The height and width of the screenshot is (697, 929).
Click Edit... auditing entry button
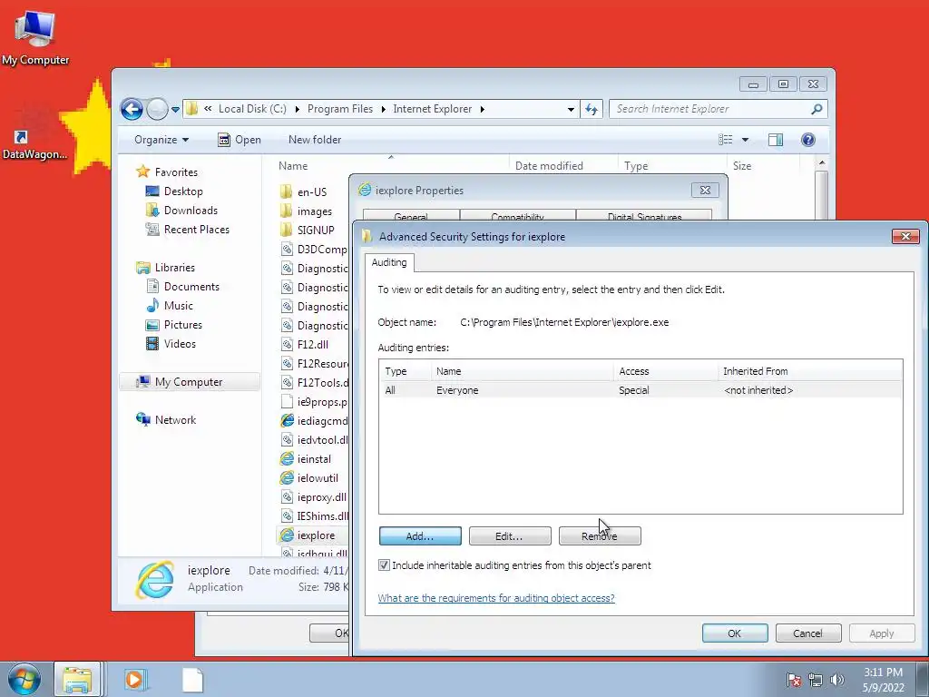click(510, 535)
